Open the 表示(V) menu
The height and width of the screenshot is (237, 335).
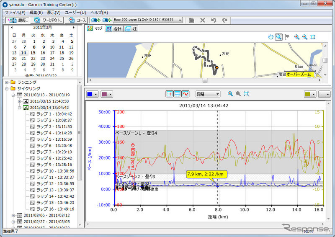click(53, 12)
